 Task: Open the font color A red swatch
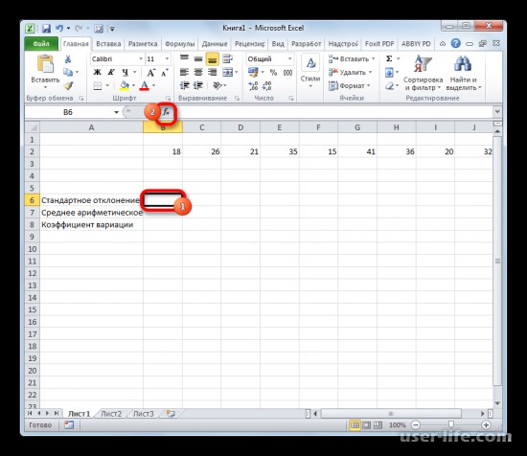point(145,85)
